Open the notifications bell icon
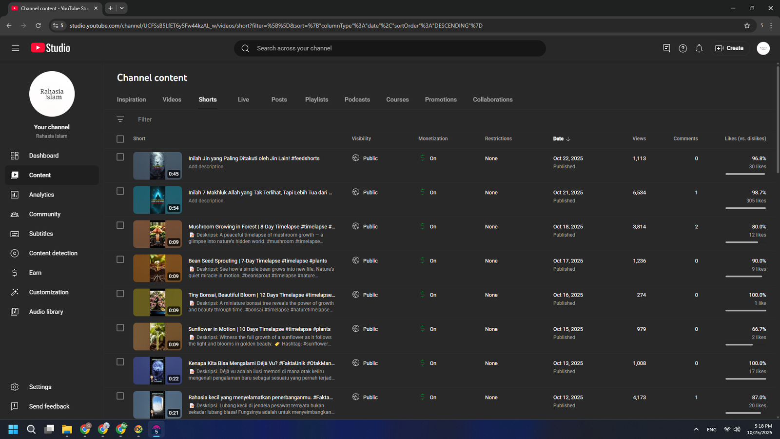780x439 pixels. point(699,48)
